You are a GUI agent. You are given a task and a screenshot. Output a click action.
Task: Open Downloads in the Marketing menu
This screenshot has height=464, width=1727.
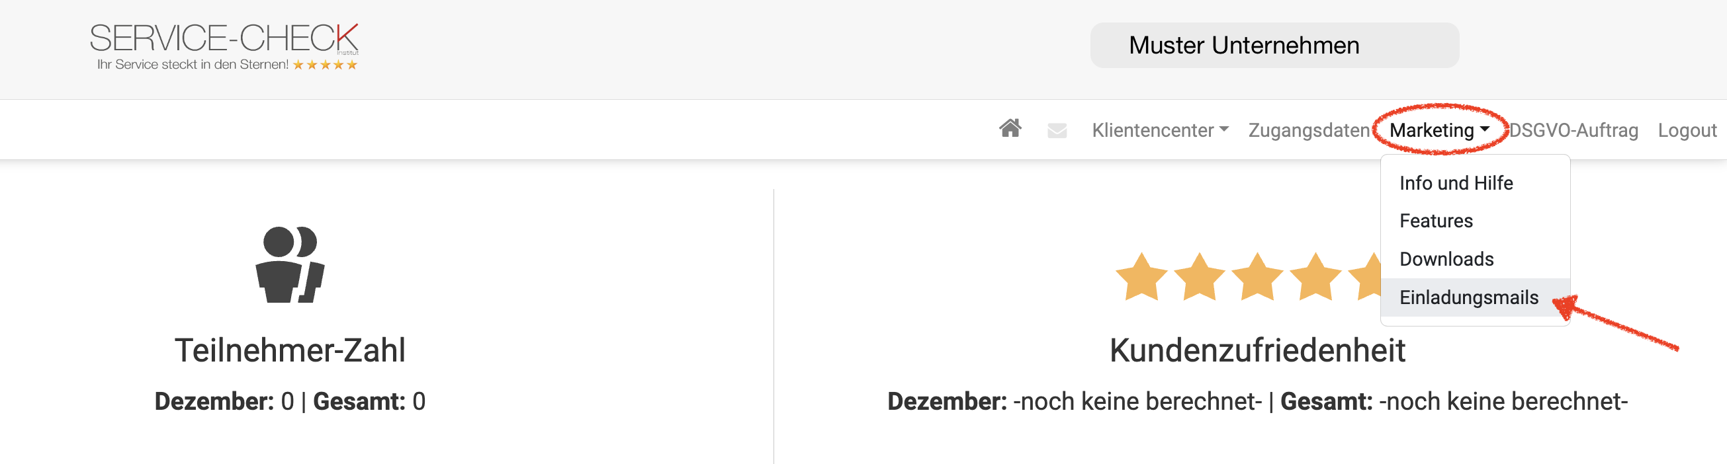(x=1446, y=259)
